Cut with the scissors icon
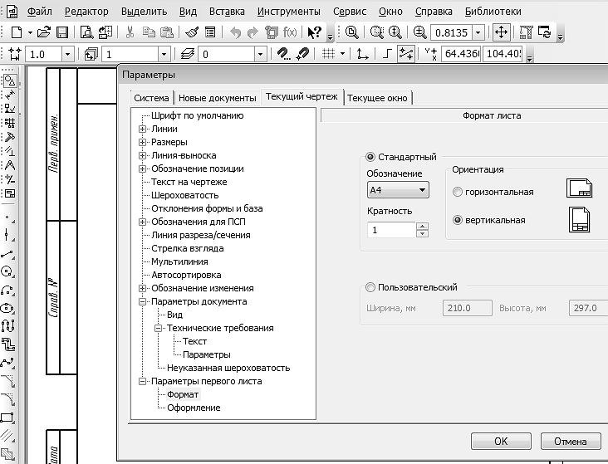The width and height of the screenshot is (608, 464). coord(130,32)
